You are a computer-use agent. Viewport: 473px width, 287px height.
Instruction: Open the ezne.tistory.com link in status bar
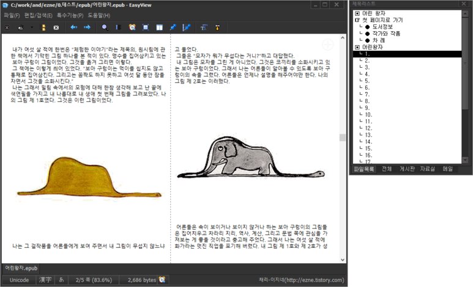click(302, 280)
